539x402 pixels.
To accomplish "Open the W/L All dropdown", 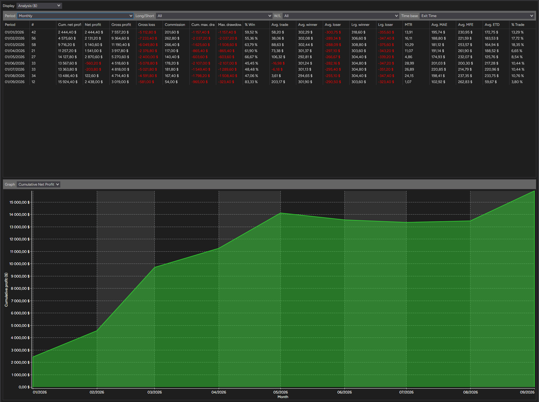I will 340,16.
